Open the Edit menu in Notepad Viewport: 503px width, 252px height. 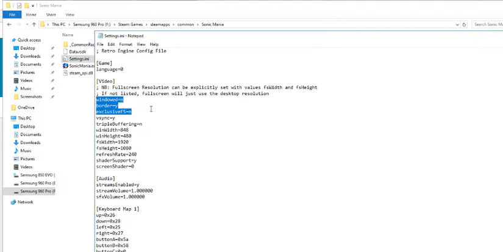point(111,45)
